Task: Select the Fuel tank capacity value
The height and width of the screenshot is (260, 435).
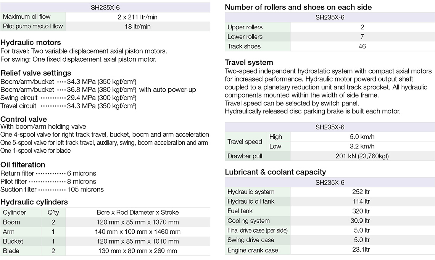Action: pyautogui.click(x=362, y=211)
